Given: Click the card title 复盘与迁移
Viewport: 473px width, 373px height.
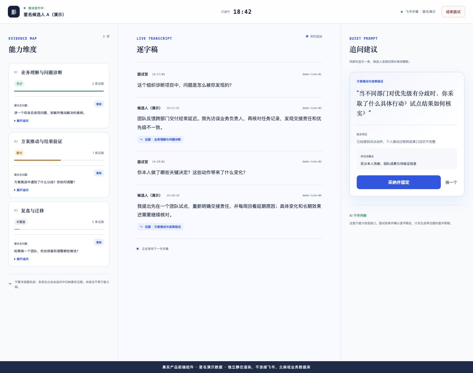Looking at the screenshot, I should tap(33, 211).
